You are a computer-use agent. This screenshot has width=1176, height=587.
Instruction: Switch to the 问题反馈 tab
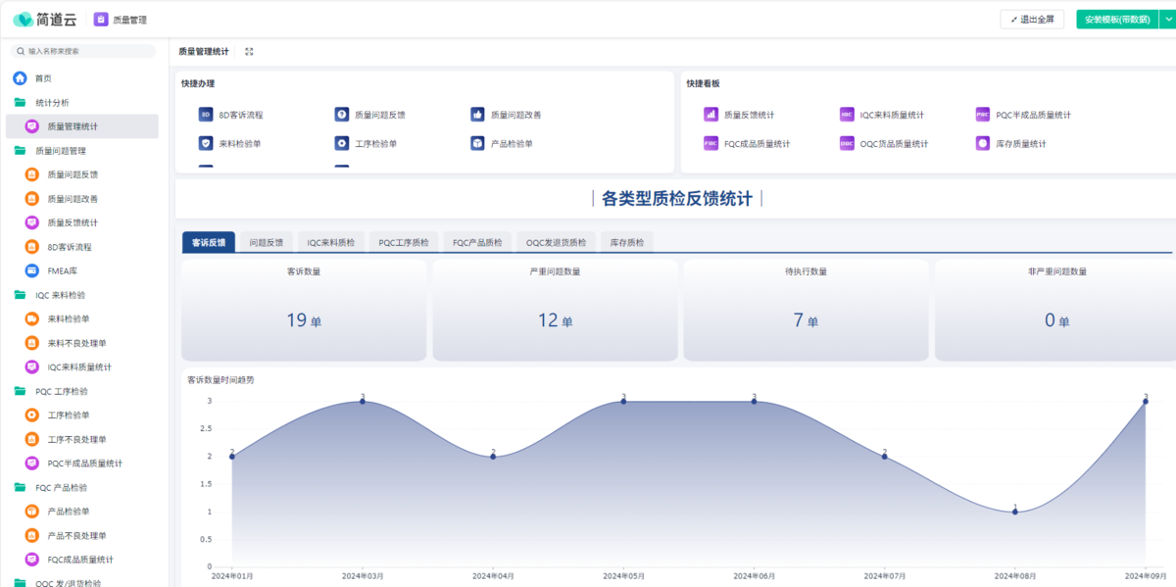266,242
